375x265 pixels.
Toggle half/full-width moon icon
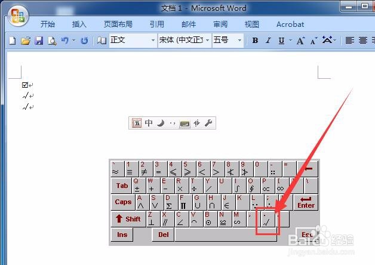click(161, 123)
